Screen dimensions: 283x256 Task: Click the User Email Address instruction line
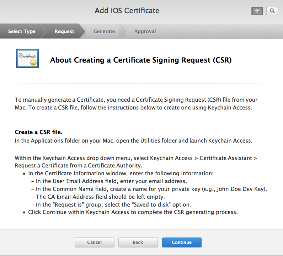pos(111,181)
